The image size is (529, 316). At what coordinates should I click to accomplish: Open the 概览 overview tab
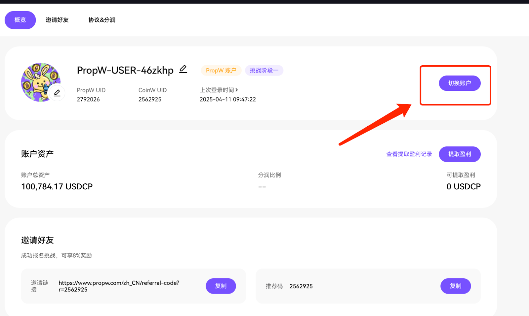coord(20,20)
